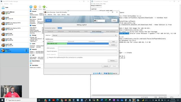Screen dimensions: 181x102
Task: Open the Machine menu in the VM window
Action: 50,15
